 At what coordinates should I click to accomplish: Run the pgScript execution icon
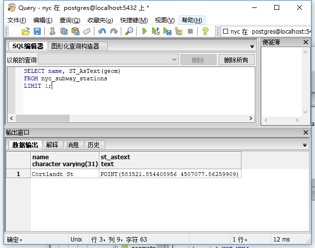[x=156, y=31]
